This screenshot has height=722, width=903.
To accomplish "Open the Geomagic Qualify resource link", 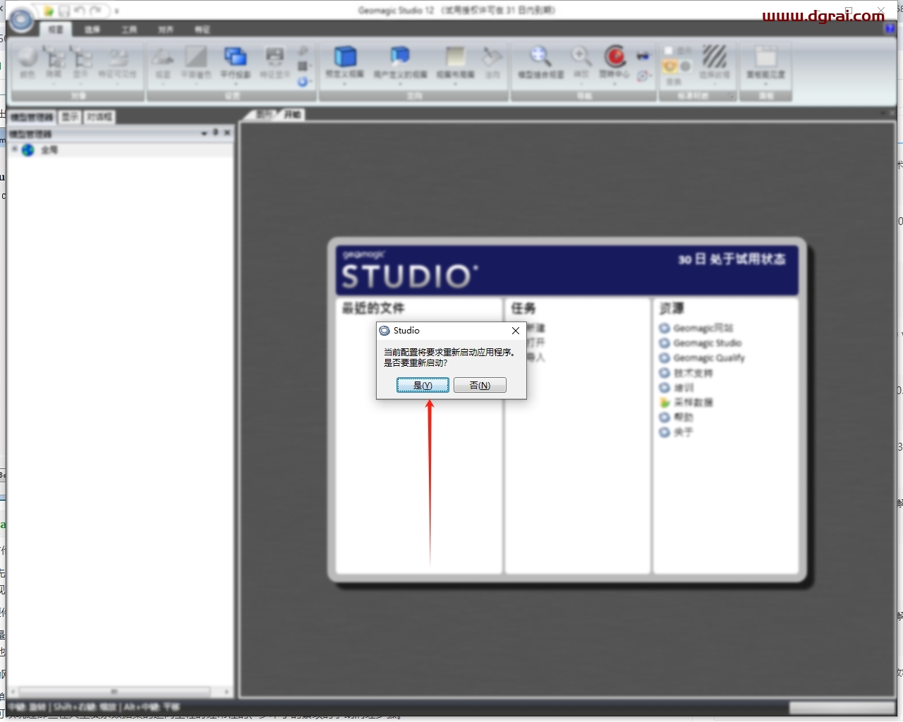I will 709,358.
